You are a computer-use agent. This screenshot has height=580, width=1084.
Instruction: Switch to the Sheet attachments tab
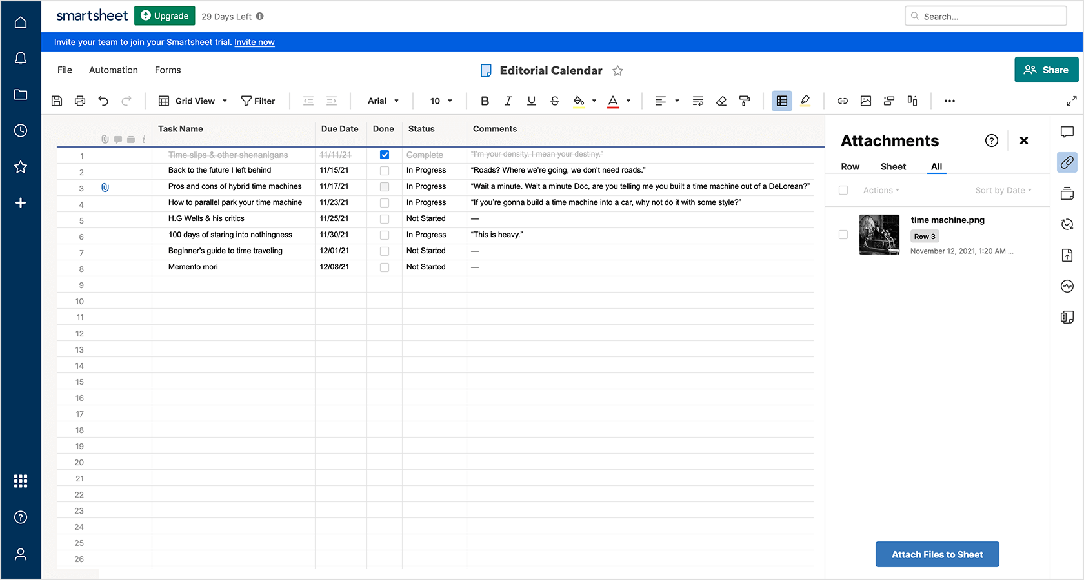(x=893, y=167)
